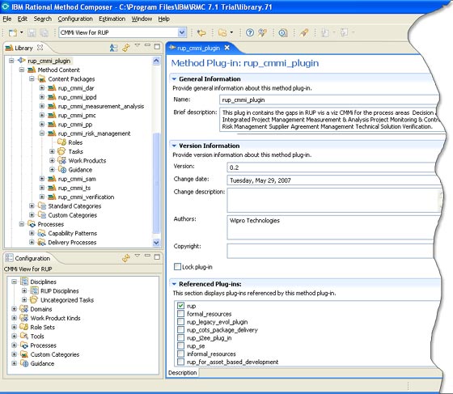Select the Tasks node in Library tree
This screenshot has width=453, height=394.
coord(75,151)
